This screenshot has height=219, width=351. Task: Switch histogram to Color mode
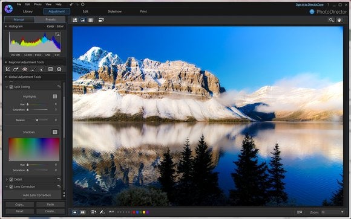(50, 27)
